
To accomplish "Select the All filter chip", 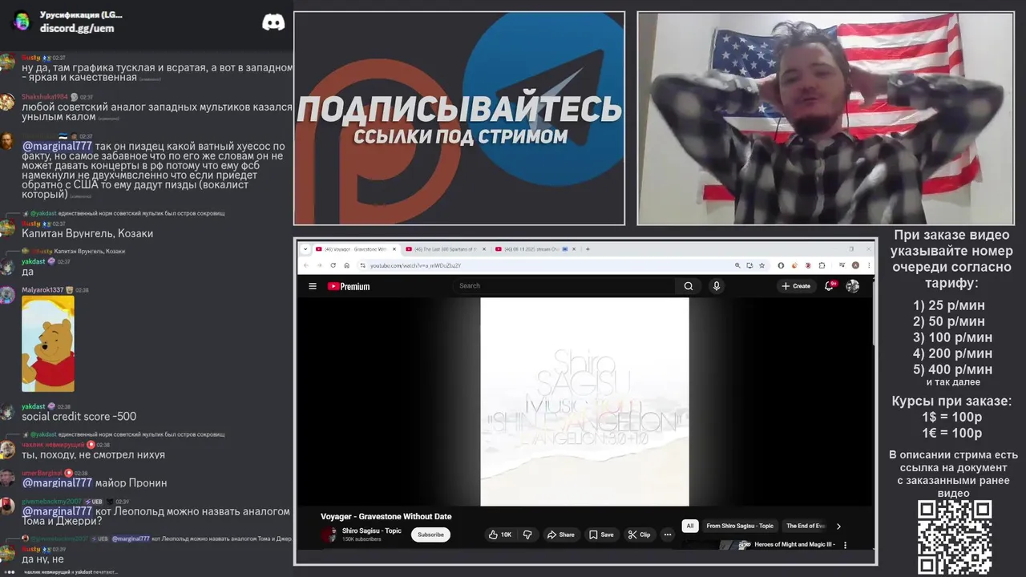I will (689, 527).
